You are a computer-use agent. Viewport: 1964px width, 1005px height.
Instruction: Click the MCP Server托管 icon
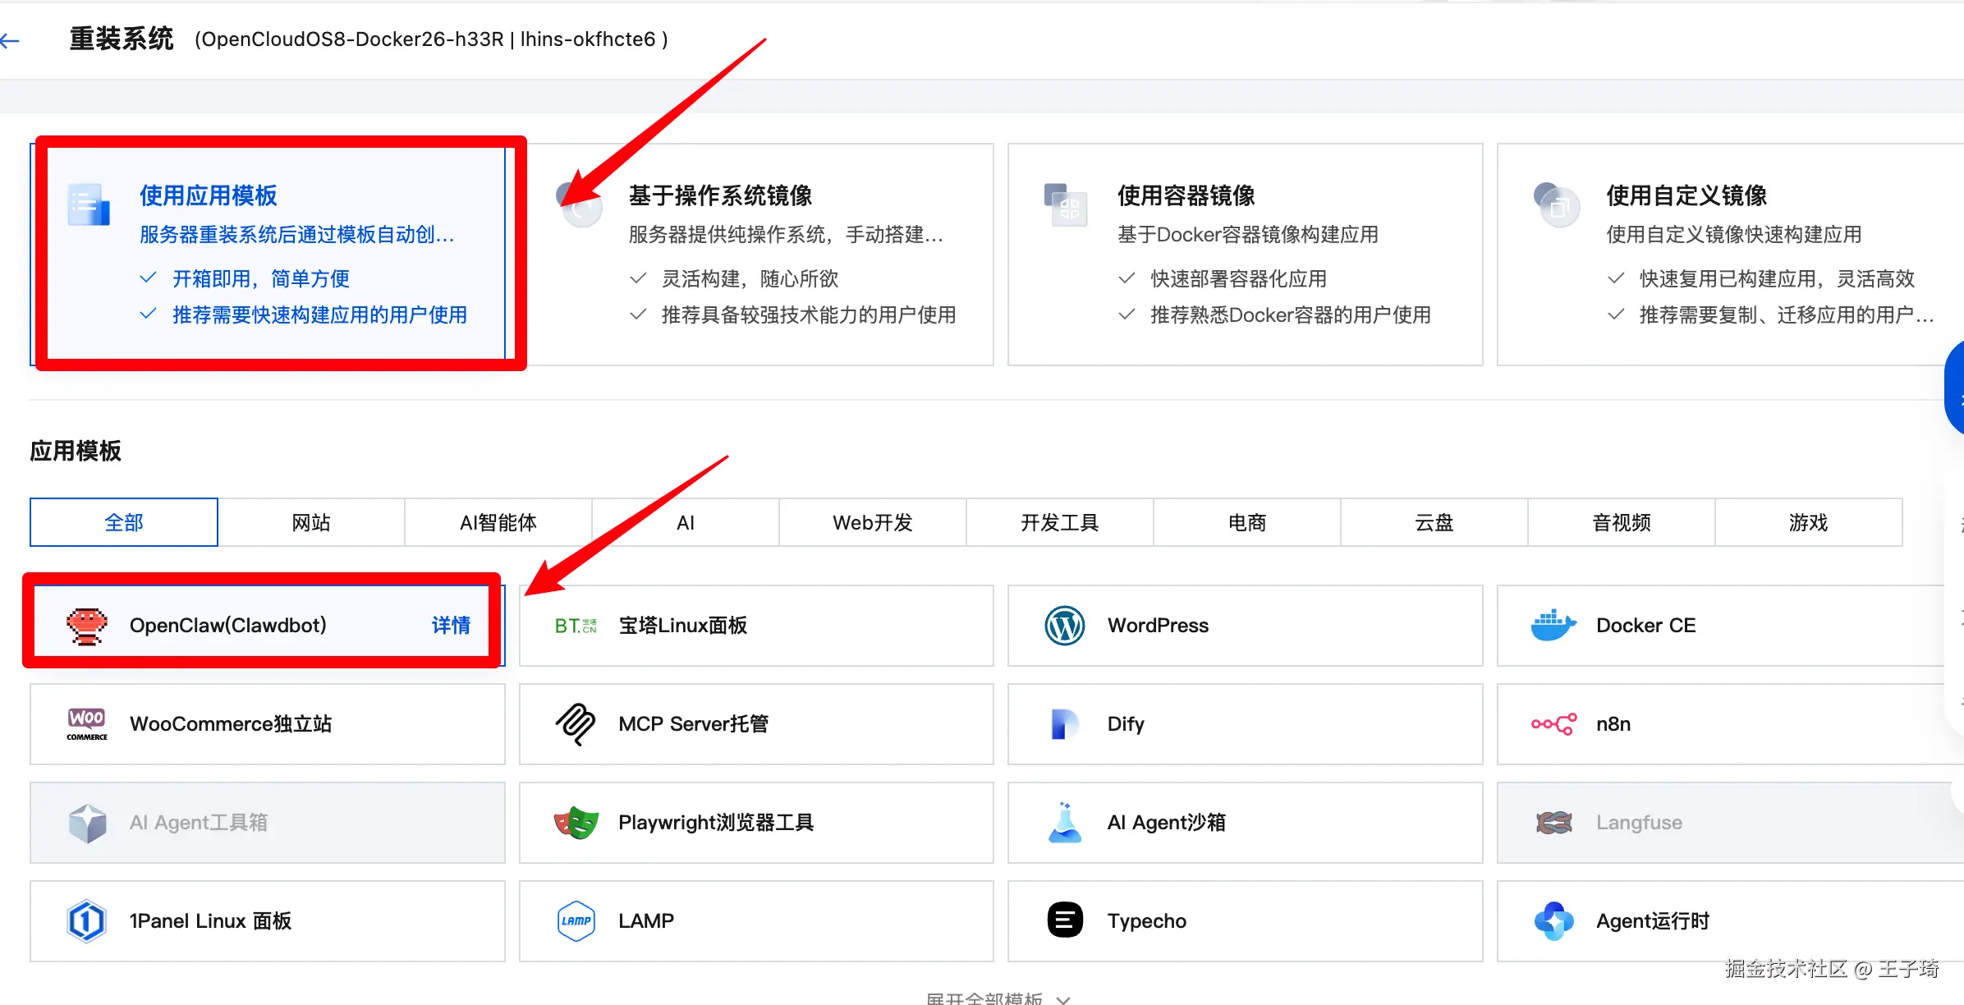coord(576,724)
